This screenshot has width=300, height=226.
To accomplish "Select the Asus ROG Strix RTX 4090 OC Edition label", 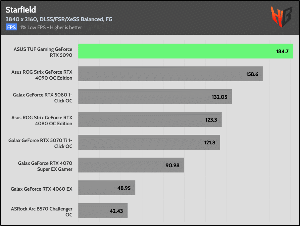I will coord(42,75).
